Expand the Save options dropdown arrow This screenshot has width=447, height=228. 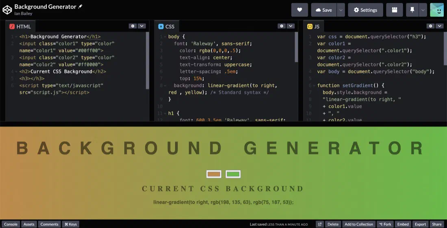(x=341, y=10)
